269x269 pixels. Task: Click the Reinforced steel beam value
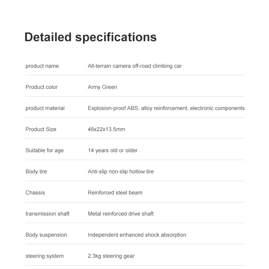click(115, 193)
